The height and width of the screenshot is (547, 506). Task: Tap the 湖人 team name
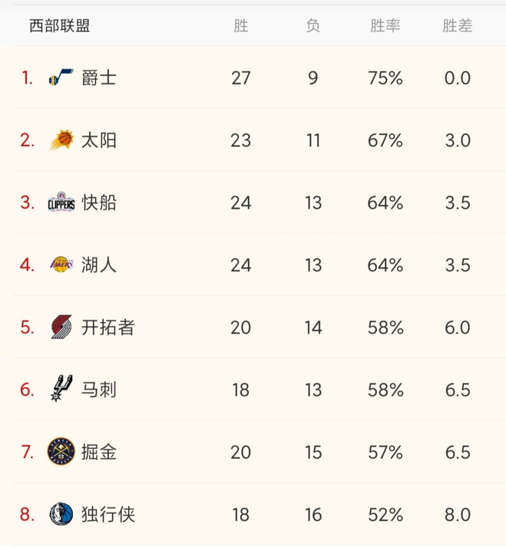tap(99, 265)
